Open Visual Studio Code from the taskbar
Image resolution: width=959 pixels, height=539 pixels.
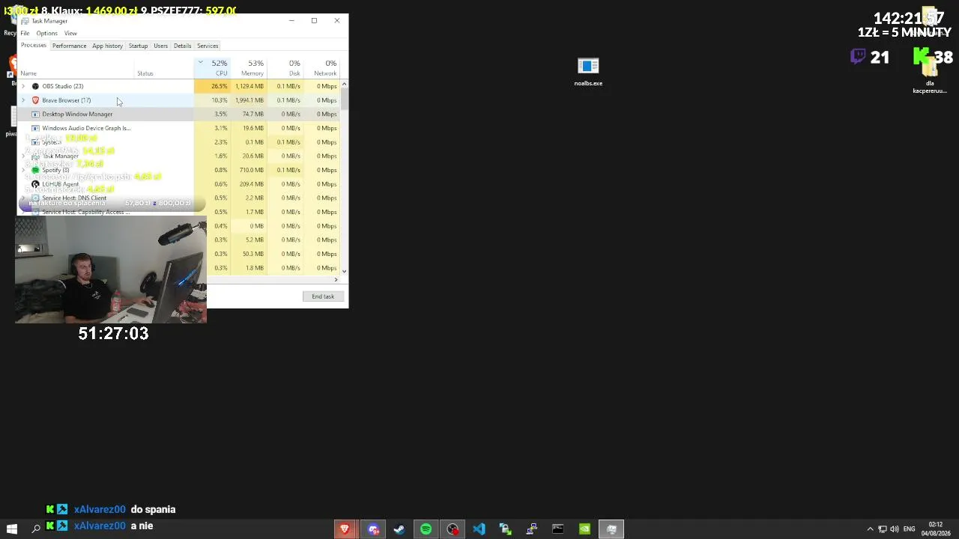(x=479, y=529)
